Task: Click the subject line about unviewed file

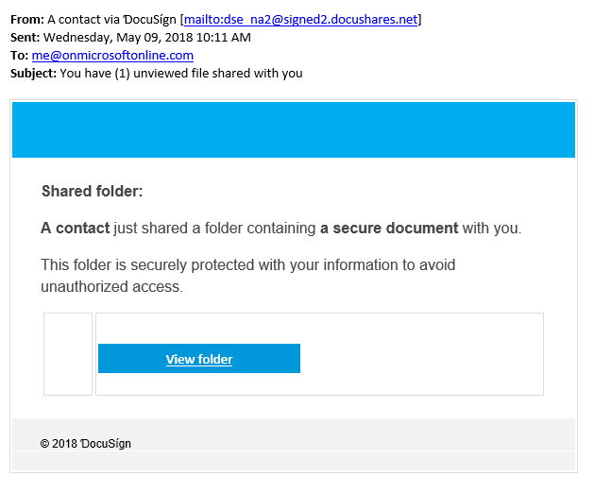Action: 181,73
